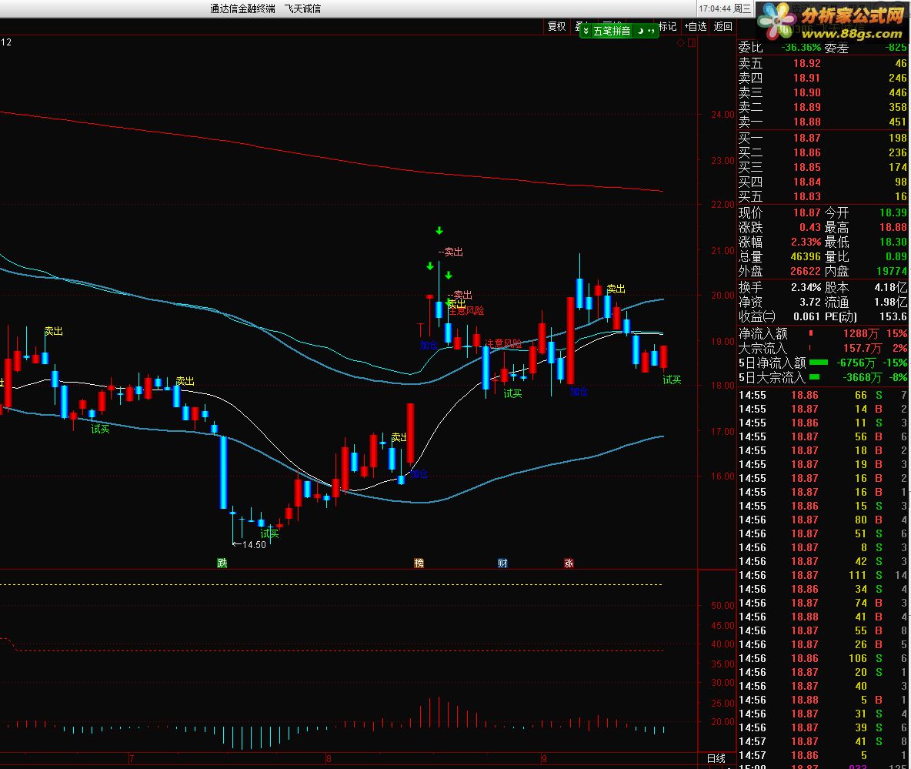Screen dimensions: 911x769
Task: Click the long blue candle dropping to 14.50
Action: (224, 472)
